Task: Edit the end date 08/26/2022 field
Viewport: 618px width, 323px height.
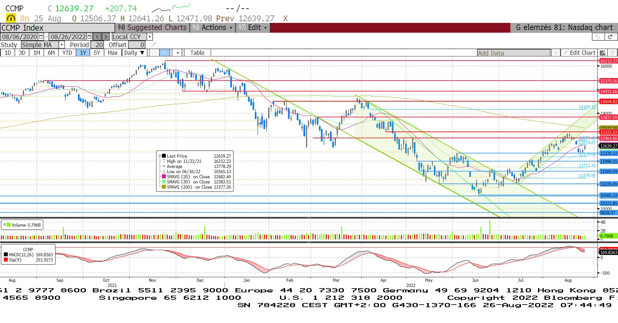Action: coord(68,37)
